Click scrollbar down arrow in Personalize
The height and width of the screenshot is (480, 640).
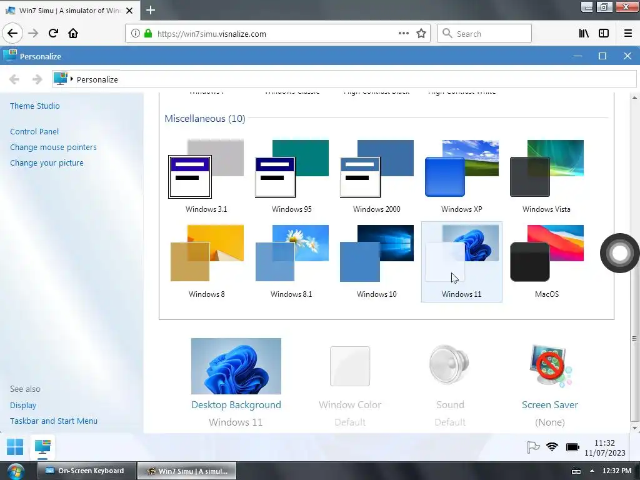coord(635,428)
